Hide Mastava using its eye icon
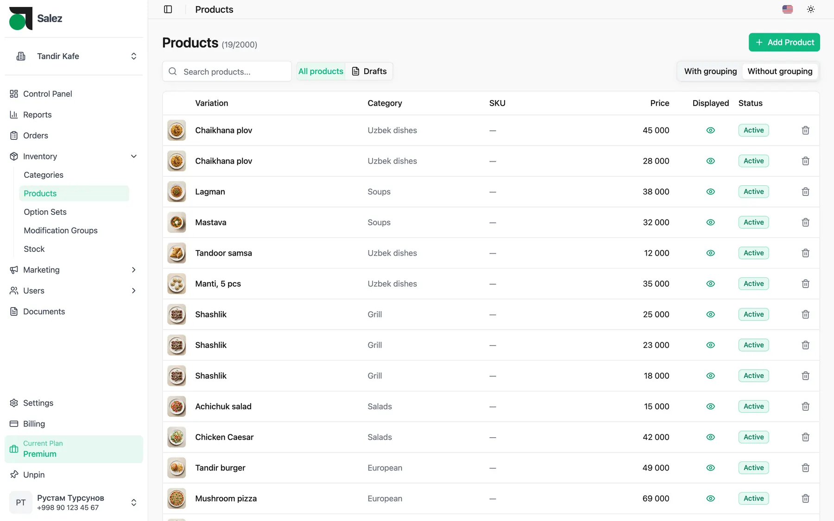 pyautogui.click(x=710, y=222)
